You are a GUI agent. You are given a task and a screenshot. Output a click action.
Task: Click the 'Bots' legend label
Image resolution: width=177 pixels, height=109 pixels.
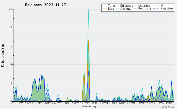tap(111, 9)
